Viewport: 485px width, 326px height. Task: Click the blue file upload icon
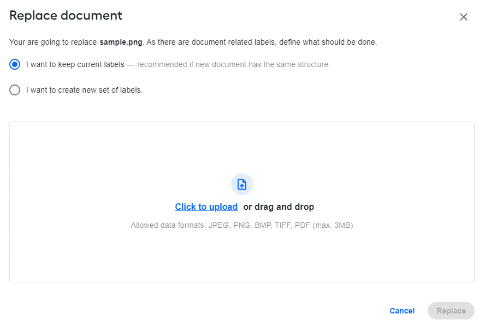coord(242,184)
